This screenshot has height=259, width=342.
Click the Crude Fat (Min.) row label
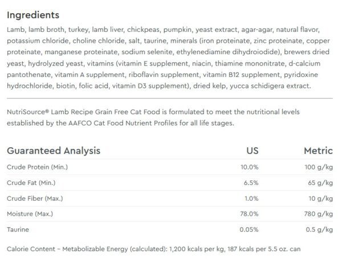click(x=31, y=183)
